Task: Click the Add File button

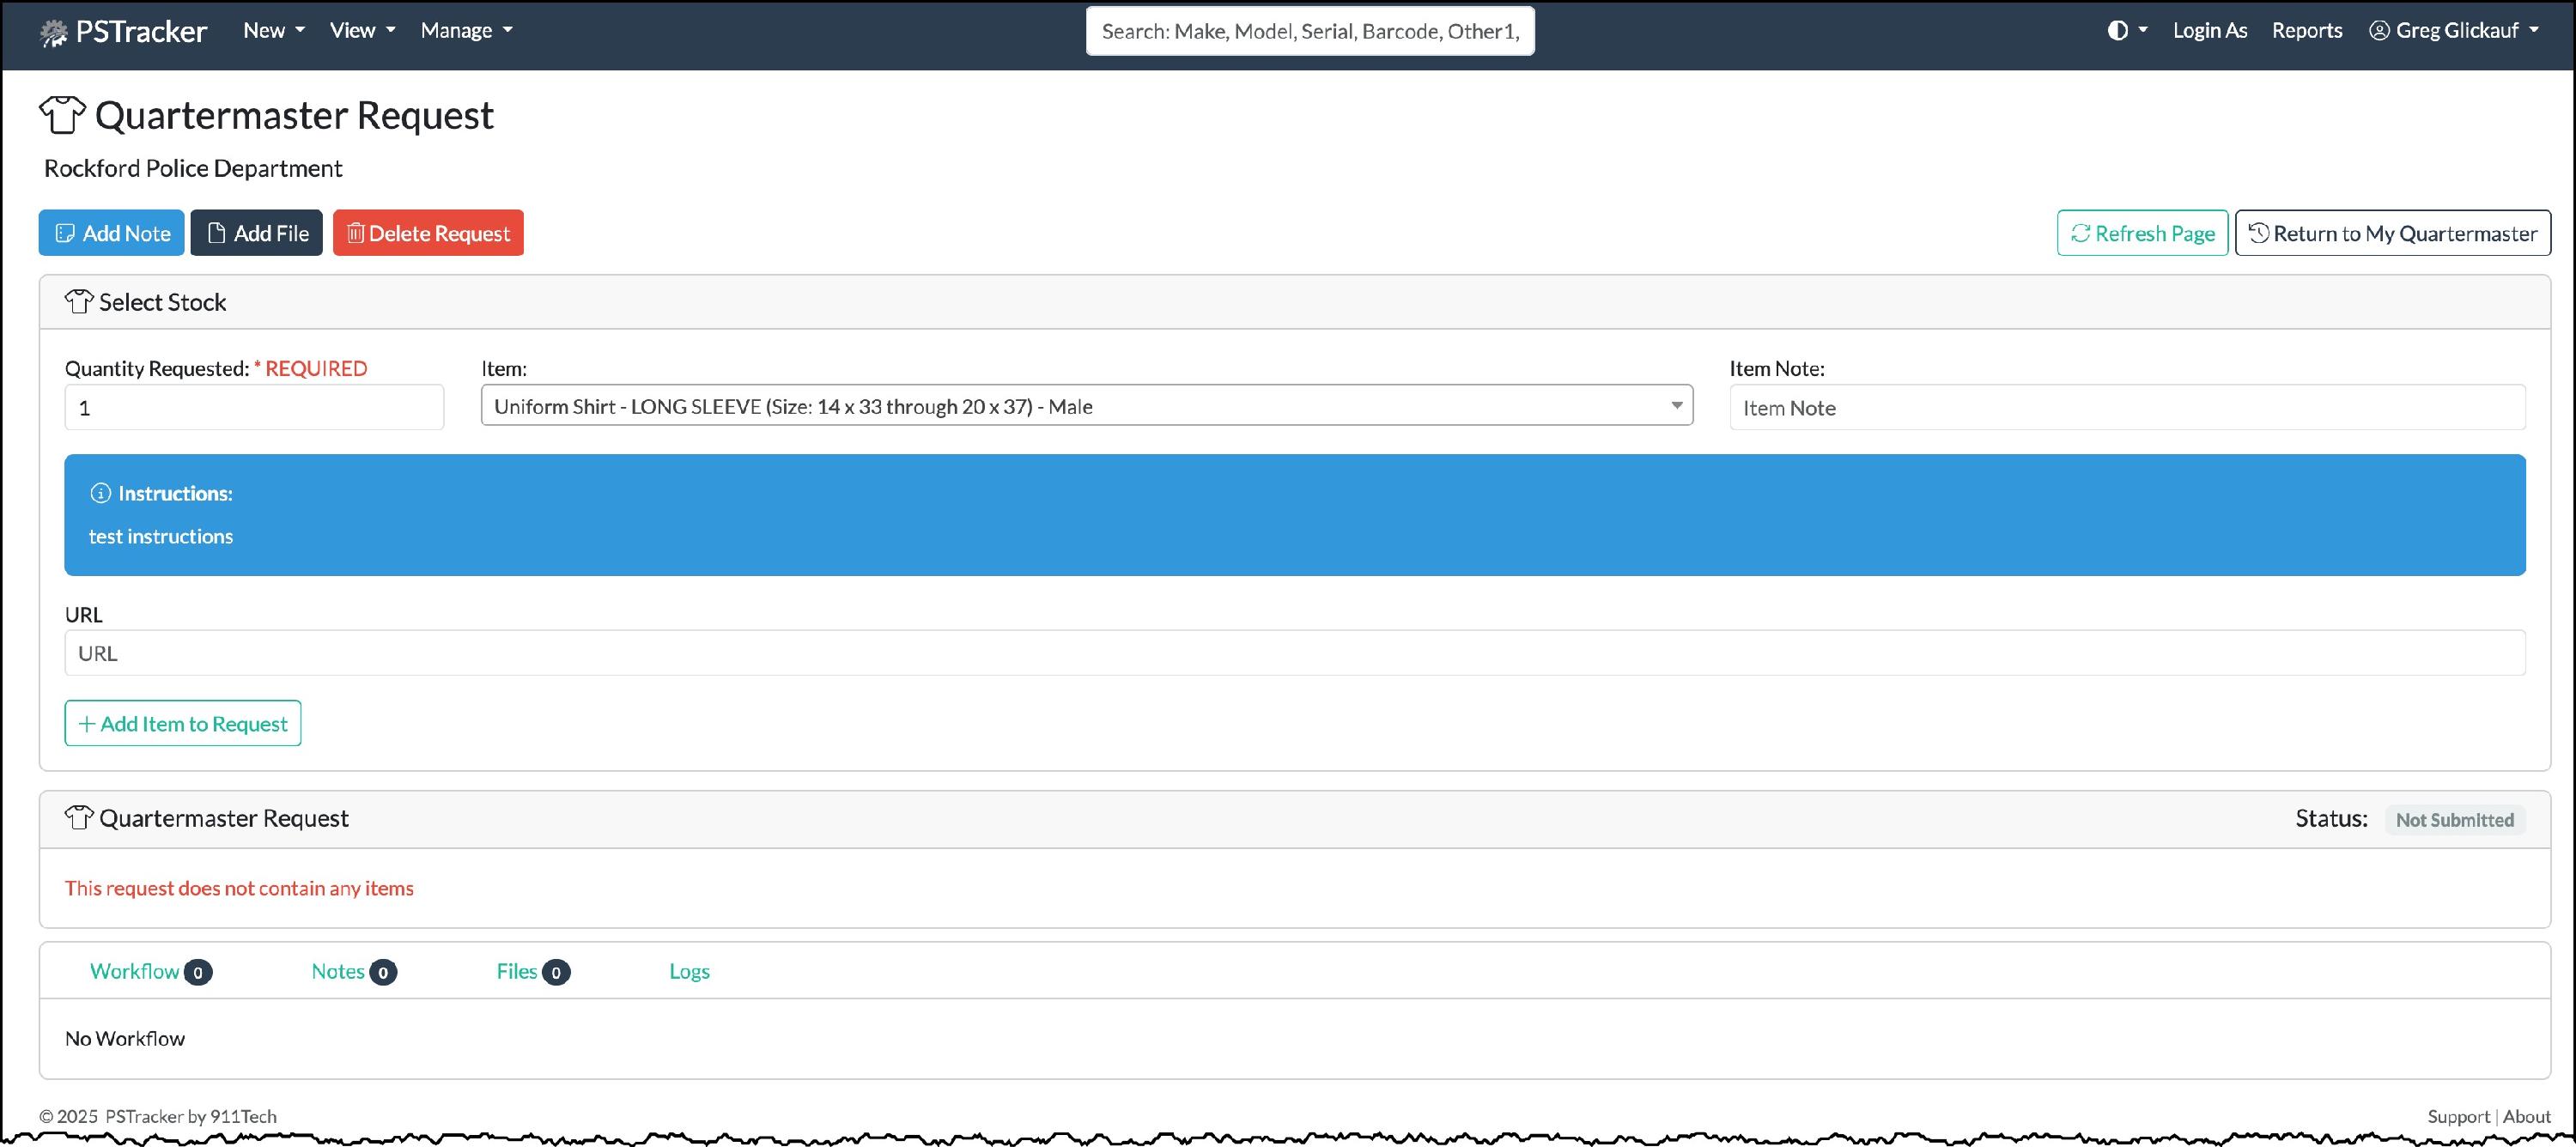Action: pos(257,233)
